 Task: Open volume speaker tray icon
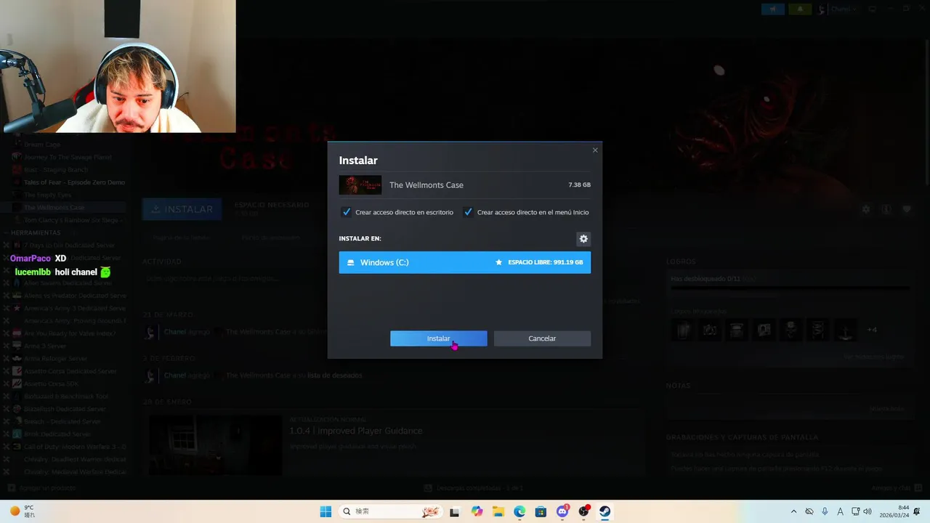[x=868, y=511]
